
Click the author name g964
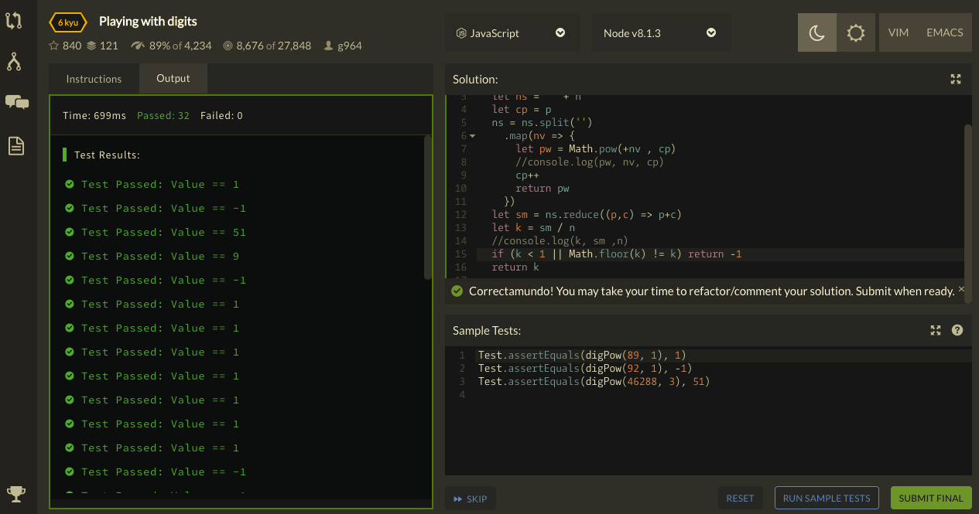point(350,46)
